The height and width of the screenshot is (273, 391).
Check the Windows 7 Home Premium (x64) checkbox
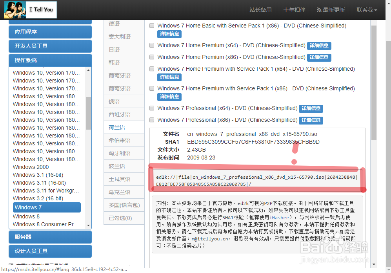152,45
